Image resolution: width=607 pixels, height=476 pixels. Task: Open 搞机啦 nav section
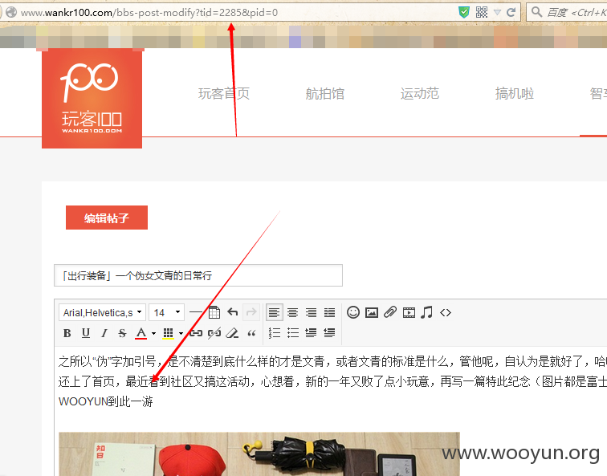515,94
